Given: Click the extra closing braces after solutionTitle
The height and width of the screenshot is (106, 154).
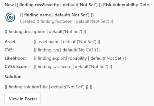Looking at the screenshot, I should coord(91,87).
